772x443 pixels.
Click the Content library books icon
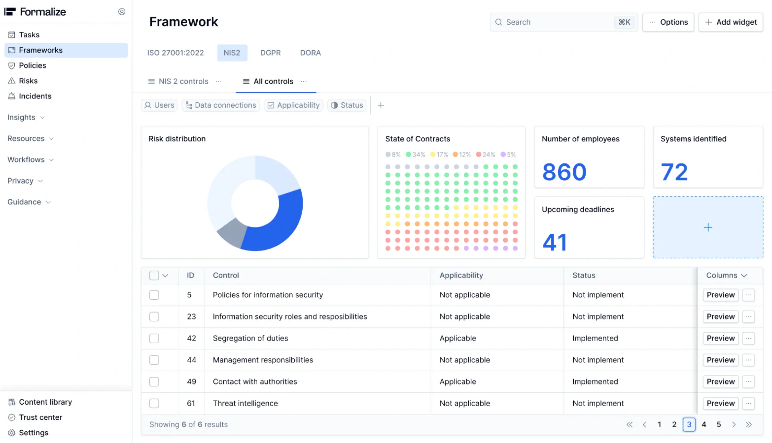point(12,402)
